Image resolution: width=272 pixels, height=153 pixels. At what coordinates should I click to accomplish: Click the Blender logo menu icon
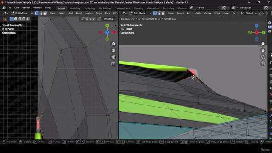(x=4, y=8)
